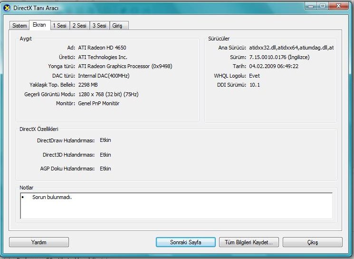Click the 'DirectX Tanı Aracı' window title
The width and height of the screenshot is (354, 259).
click(x=36, y=8)
